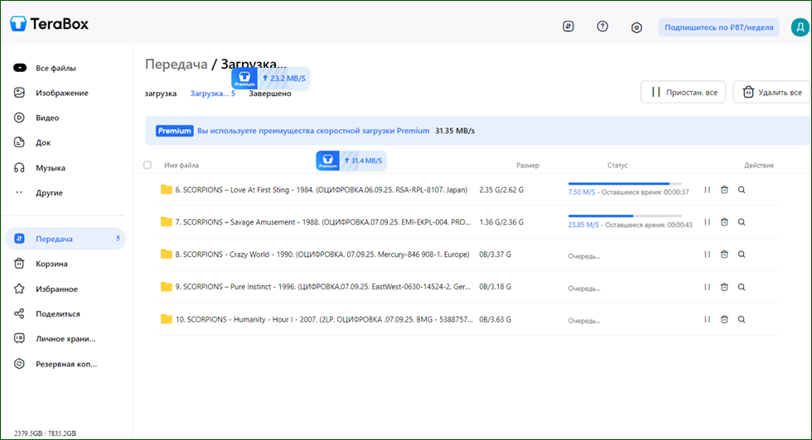
Task: Locate Savage Amusement with magnifier icon
Action: point(742,222)
